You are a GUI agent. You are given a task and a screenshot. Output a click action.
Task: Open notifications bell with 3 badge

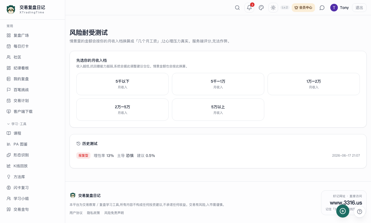[x=249, y=8]
